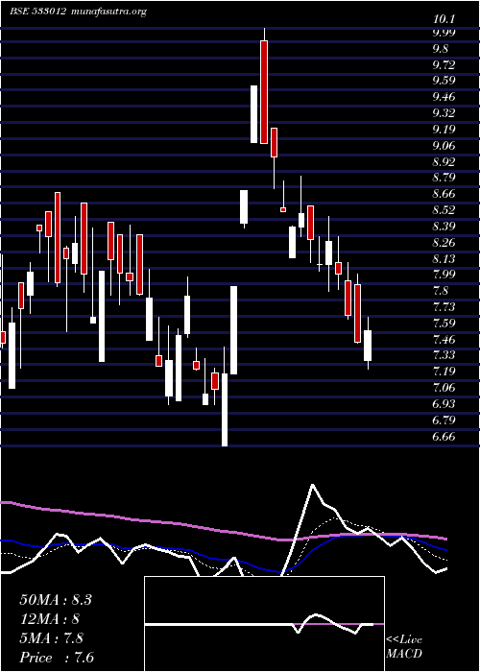This screenshot has height=672, width=480.
Task: Select the 6.79 price level label
Action: pos(444,420)
